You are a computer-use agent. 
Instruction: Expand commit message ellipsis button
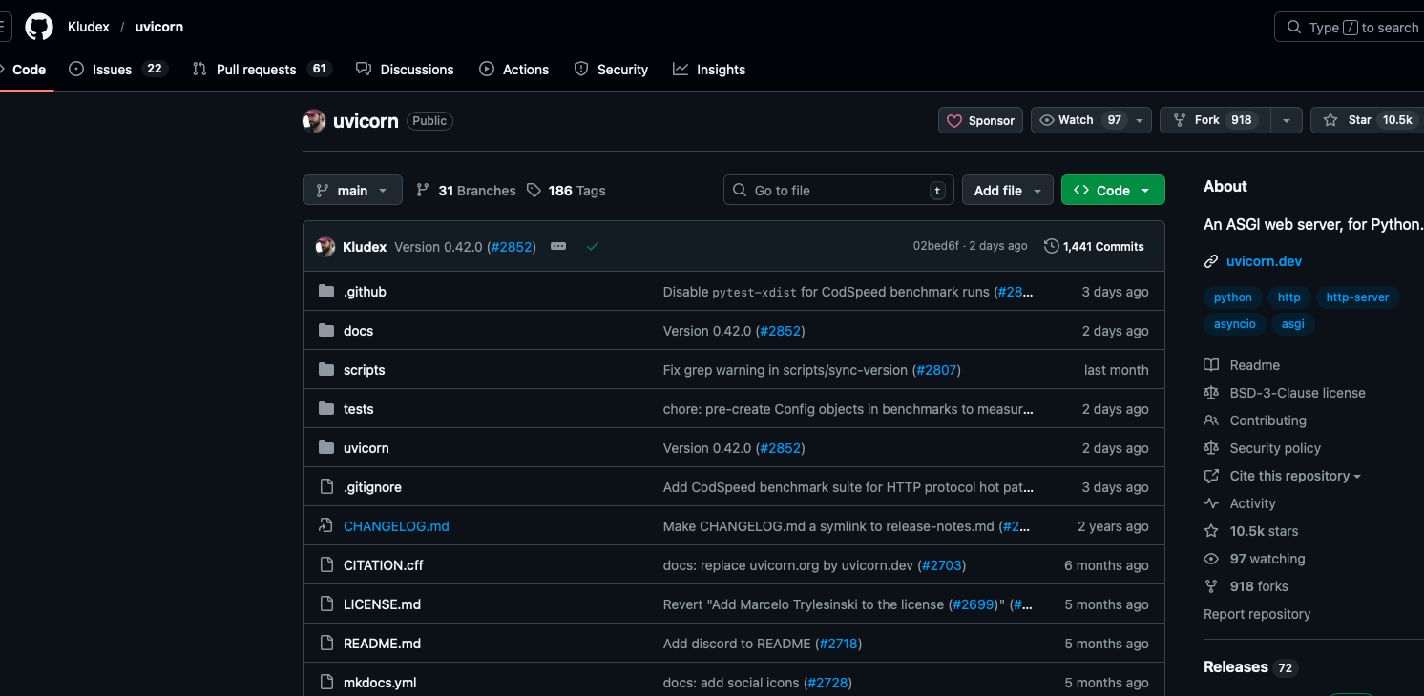click(x=558, y=247)
